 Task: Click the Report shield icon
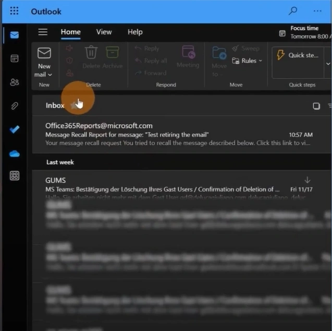69,61
